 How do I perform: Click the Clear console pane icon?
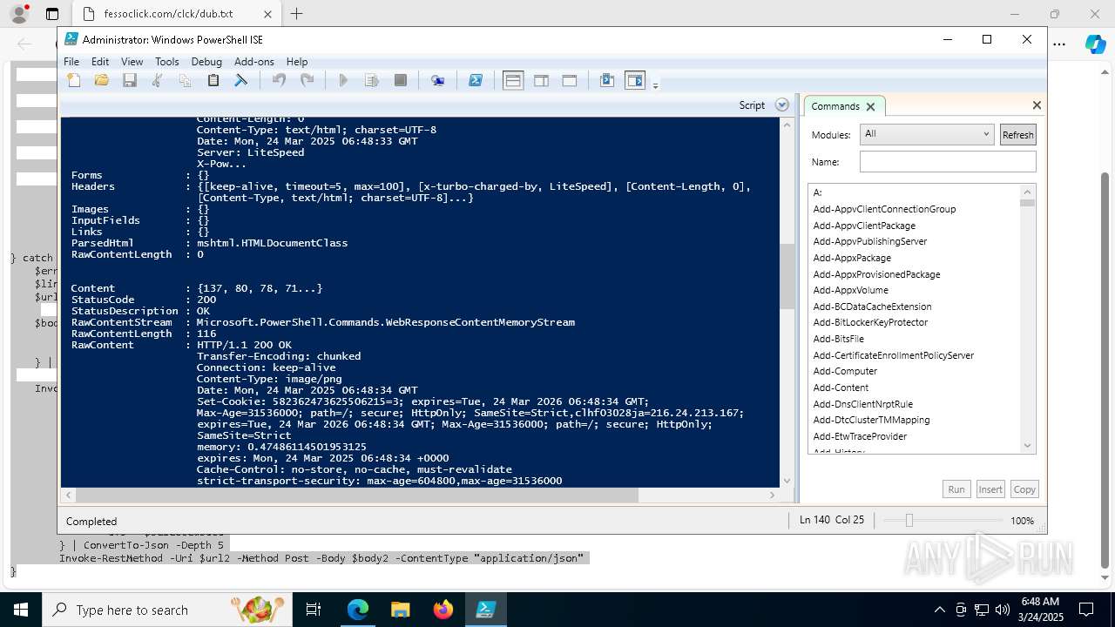point(241,80)
